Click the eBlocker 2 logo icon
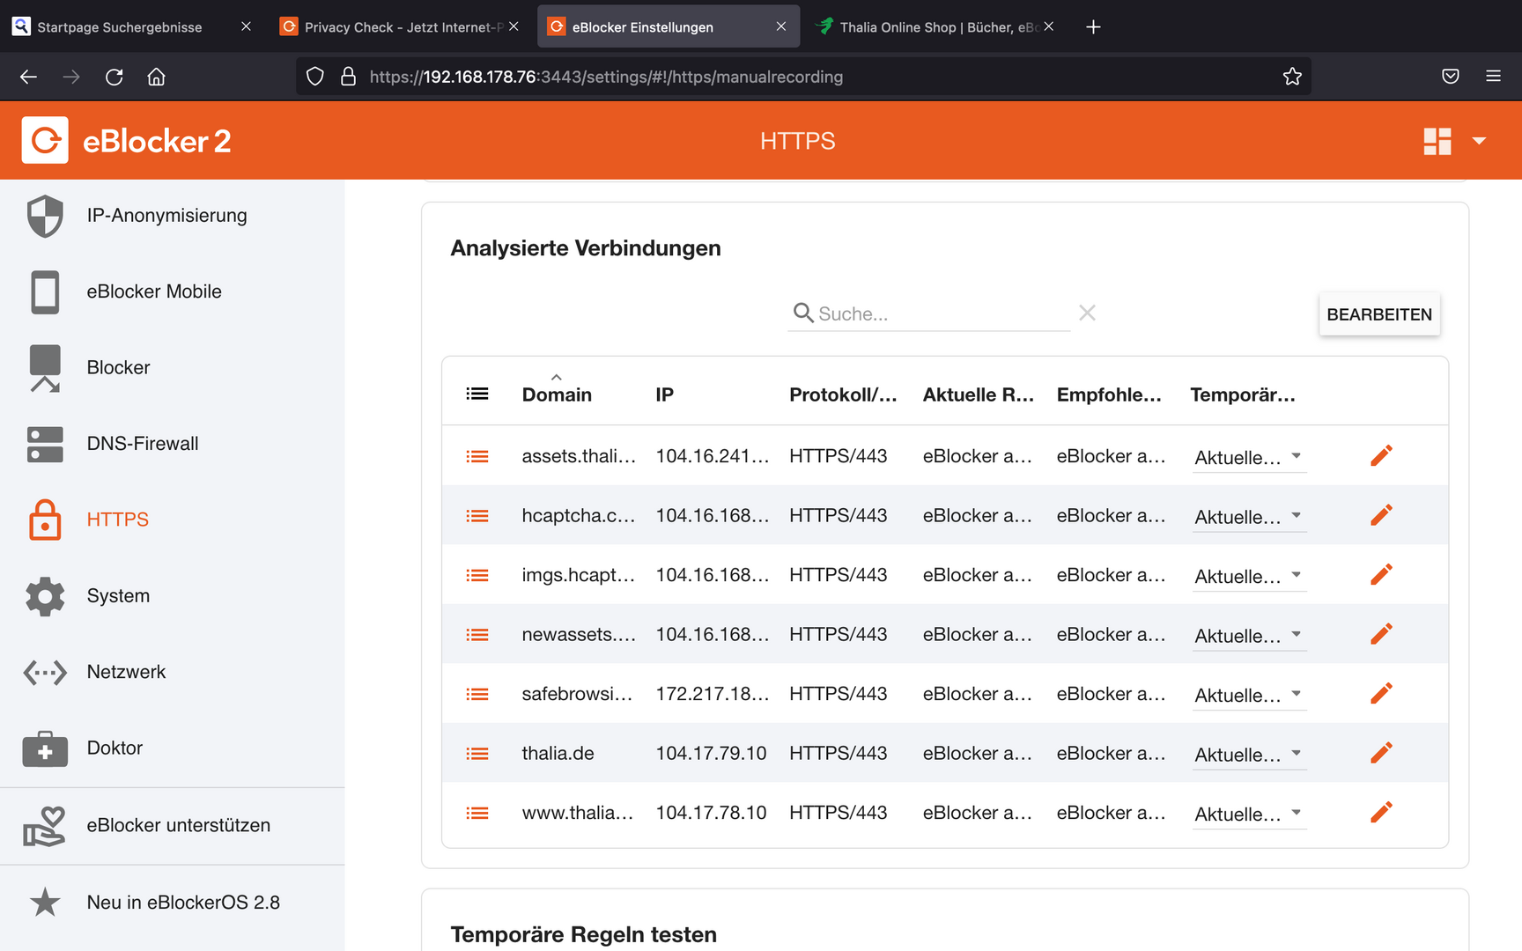Image resolution: width=1522 pixels, height=951 pixels. pyautogui.click(x=45, y=141)
